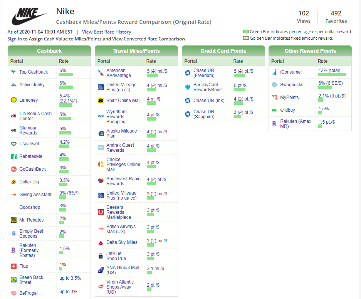The width and height of the screenshot is (361, 299).
Task: Select the American AAdvantage portal link
Action: point(119,73)
